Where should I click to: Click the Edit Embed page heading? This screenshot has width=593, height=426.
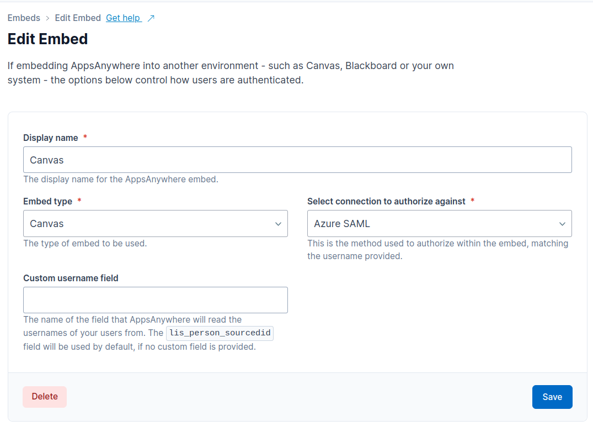coord(47,39)
